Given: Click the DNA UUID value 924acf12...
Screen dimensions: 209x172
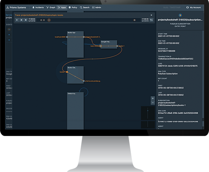Looking at the screenshot, I should (178, 113).
